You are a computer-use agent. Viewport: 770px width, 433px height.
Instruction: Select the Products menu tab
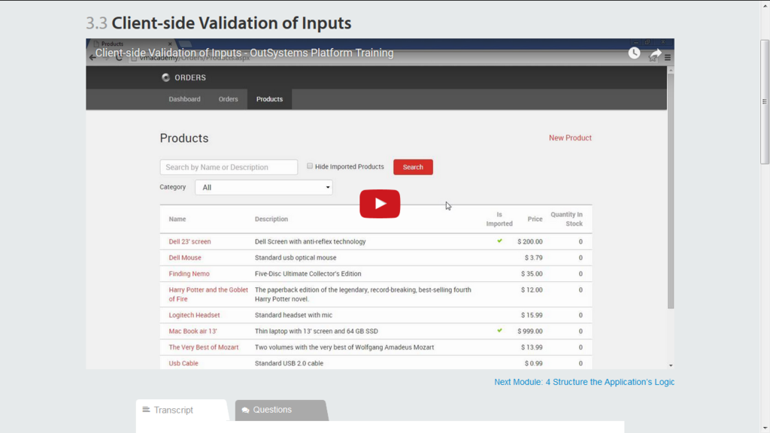270,99
